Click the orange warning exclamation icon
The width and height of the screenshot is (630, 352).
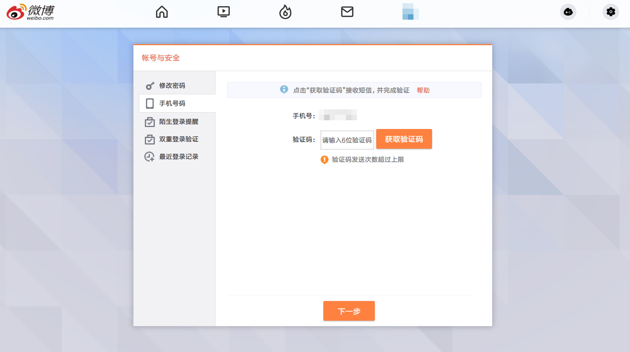324,160
